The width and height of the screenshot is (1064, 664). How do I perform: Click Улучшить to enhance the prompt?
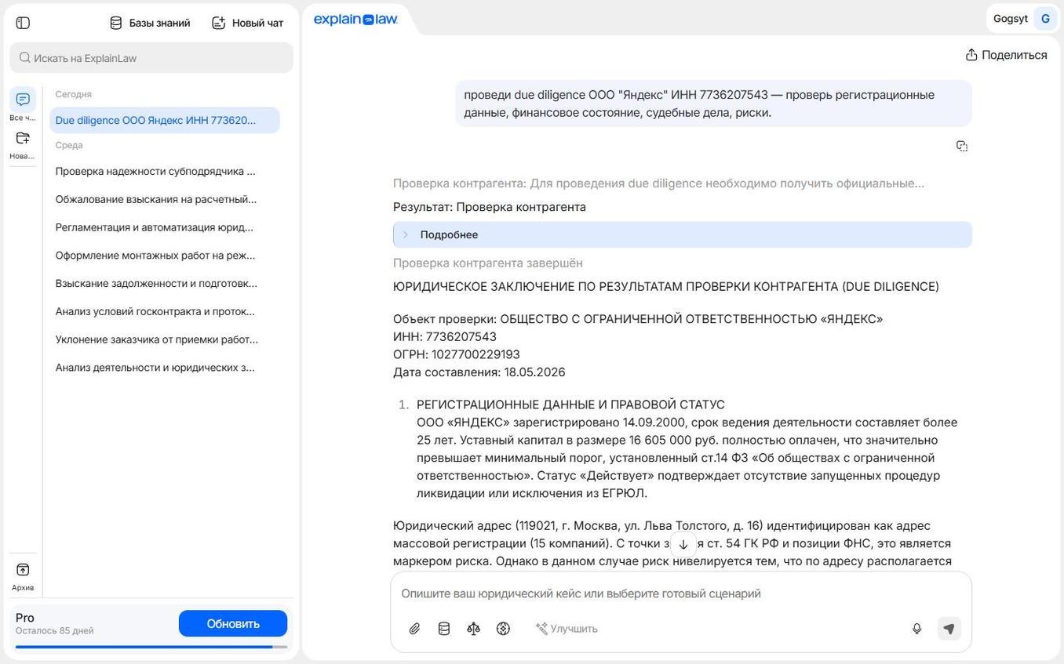[x=567, y=629]
